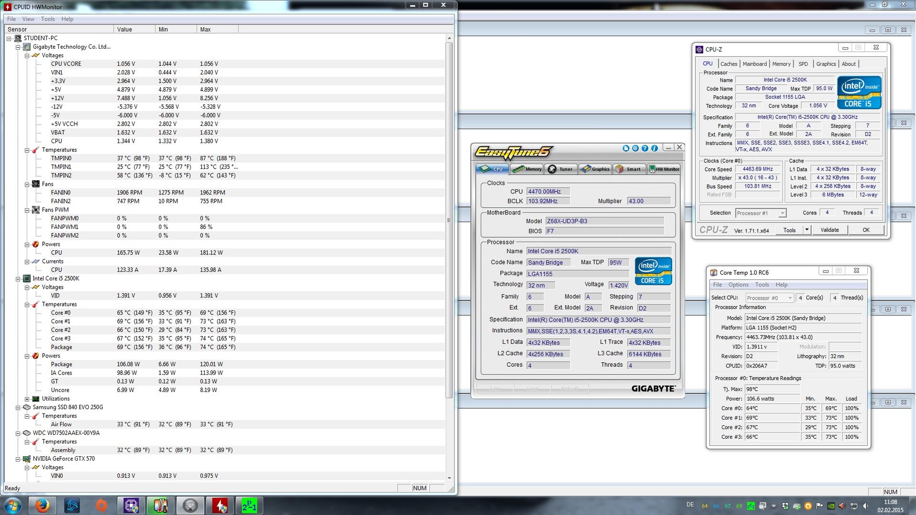Open the Windows Start menu

tap(13, 505)
